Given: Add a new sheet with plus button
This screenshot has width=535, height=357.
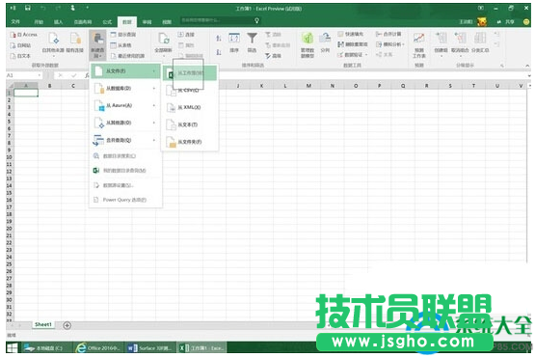Looking at the screenshot, I should pos(67,325).
